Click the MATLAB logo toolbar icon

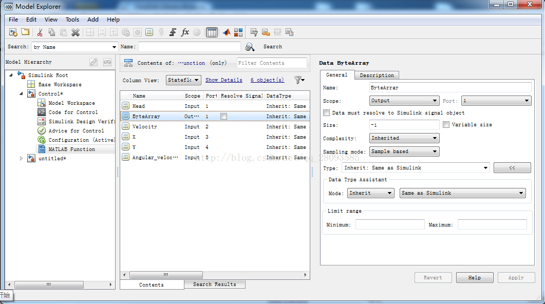(x=227, y=32)
